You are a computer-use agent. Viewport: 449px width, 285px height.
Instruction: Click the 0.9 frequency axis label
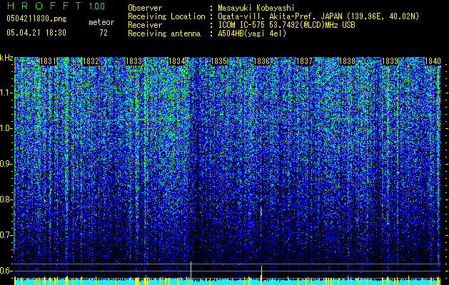click(6, 164)
